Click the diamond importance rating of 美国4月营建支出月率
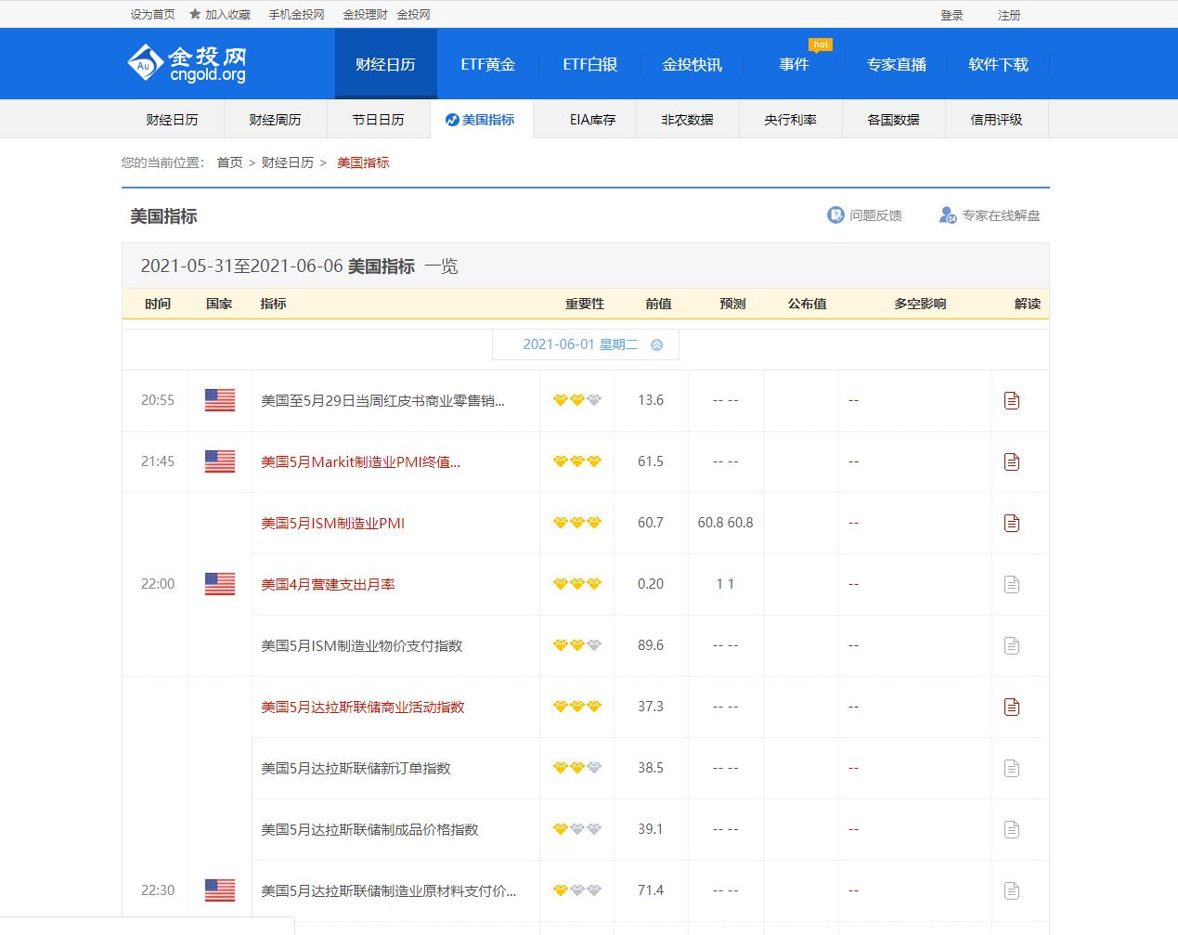 click(x=576, y=584)
